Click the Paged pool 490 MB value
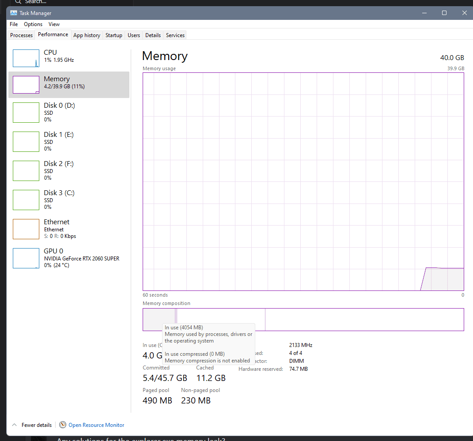Viewport: 473px width, 441px height. (157, 400)
